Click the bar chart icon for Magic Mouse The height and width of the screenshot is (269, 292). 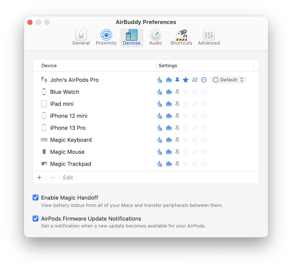[x=169, y=152]
